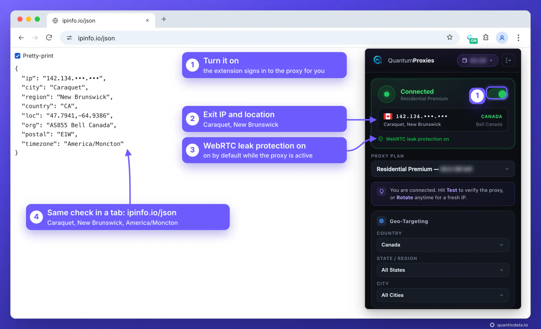Bookmark this page with the star icon
Screen dimensions: 541x329
coord(450,37)
